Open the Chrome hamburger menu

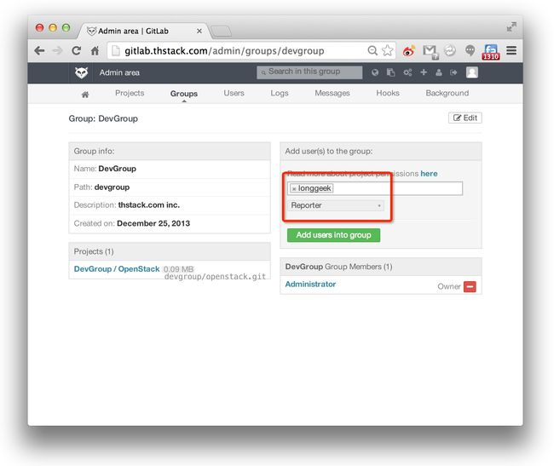pyautogui.click(x=511, y=50)
